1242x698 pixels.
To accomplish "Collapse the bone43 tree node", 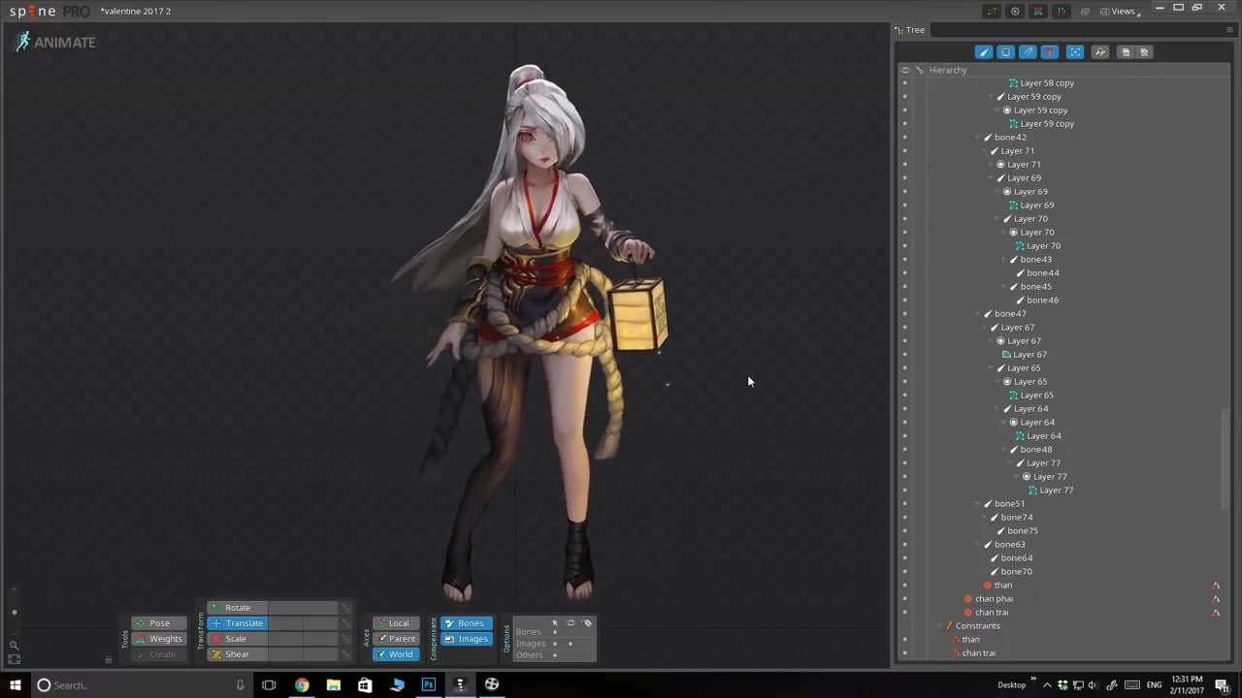I will tap(1004, 260).
